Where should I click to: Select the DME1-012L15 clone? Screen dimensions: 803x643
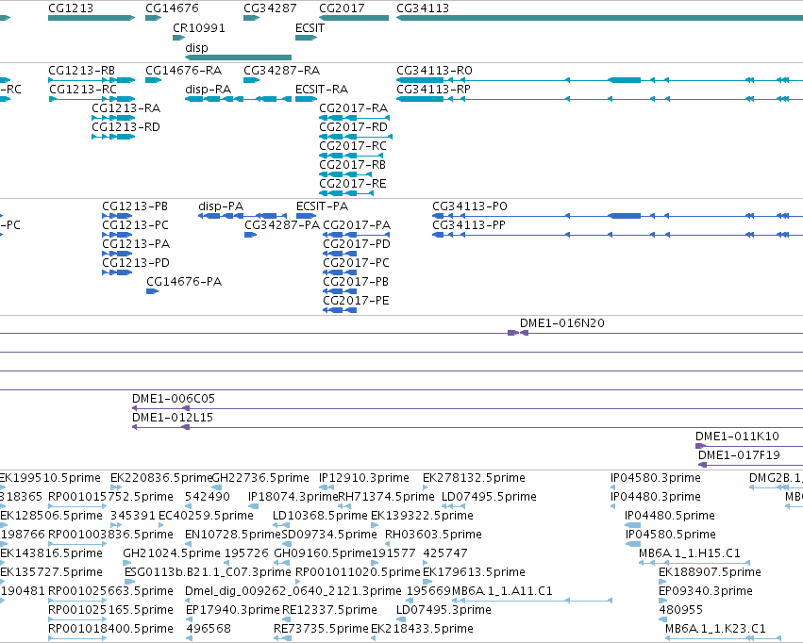[x=468, y=427]
